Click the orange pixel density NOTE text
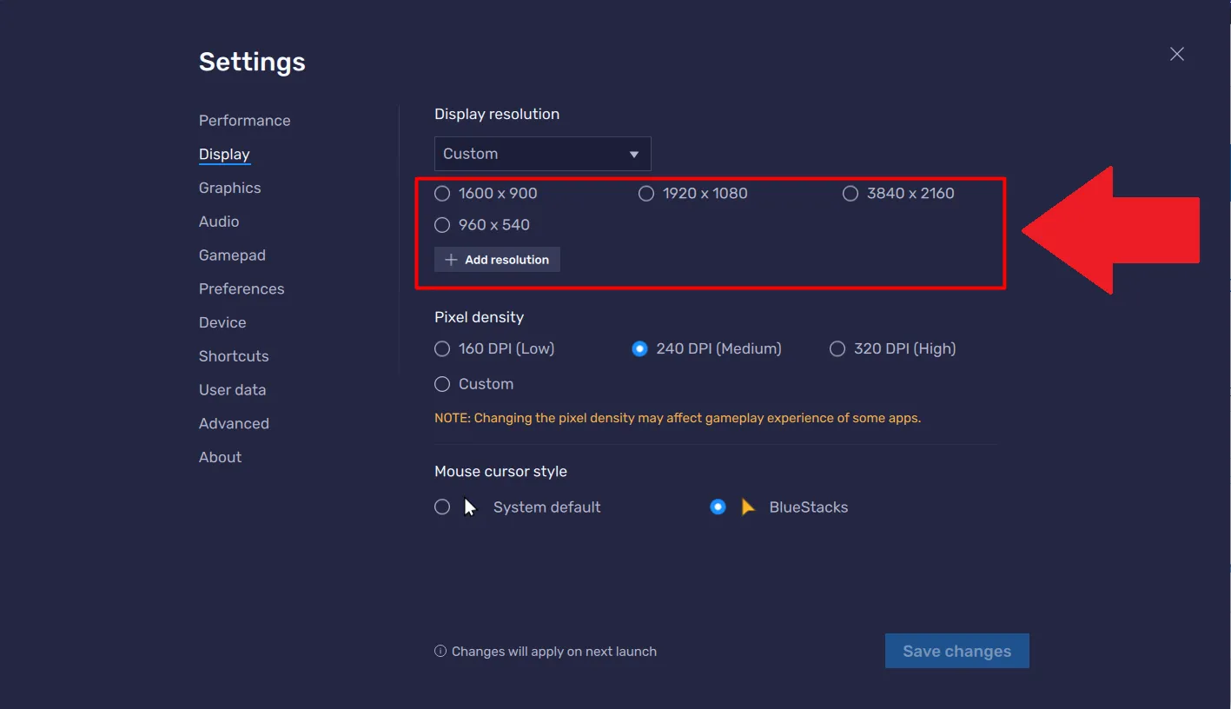This screenshot has width=1231, height=709. 678,418
